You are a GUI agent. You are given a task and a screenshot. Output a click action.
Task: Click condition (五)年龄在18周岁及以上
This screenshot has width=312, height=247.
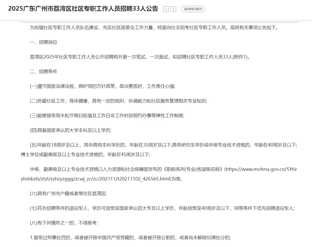[x=163, y=145]
